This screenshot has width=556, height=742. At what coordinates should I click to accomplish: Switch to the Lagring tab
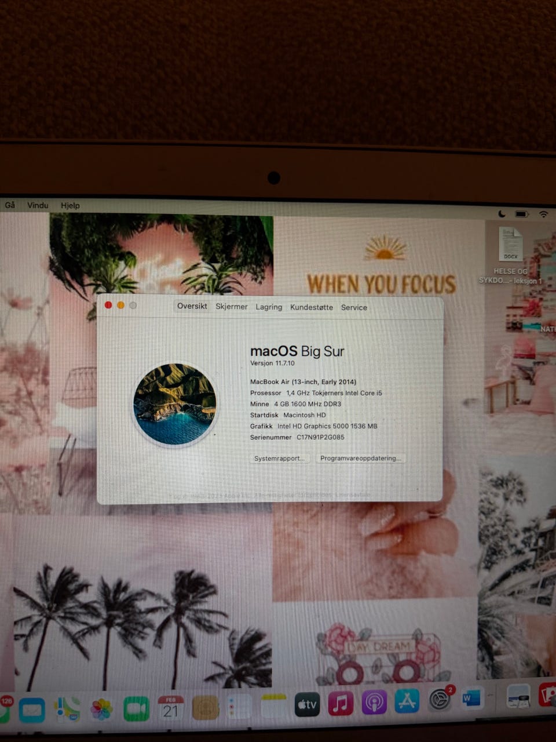coord(269,307)
